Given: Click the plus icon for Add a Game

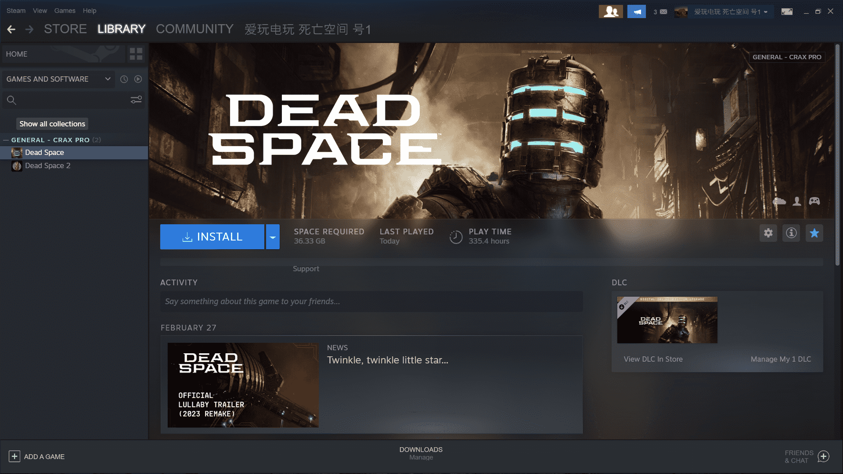Looking at the screenshot, I should tap(14, 456).
